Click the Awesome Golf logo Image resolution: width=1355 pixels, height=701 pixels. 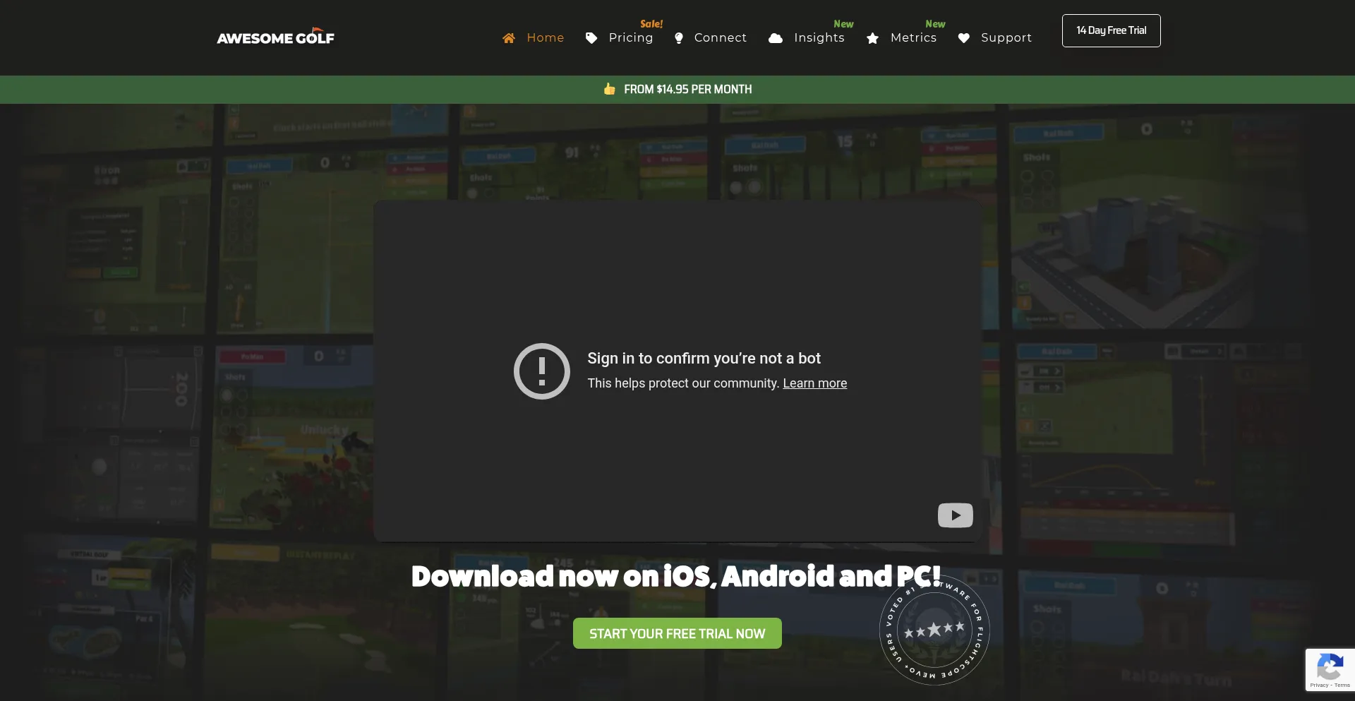[x=275, y=37]
